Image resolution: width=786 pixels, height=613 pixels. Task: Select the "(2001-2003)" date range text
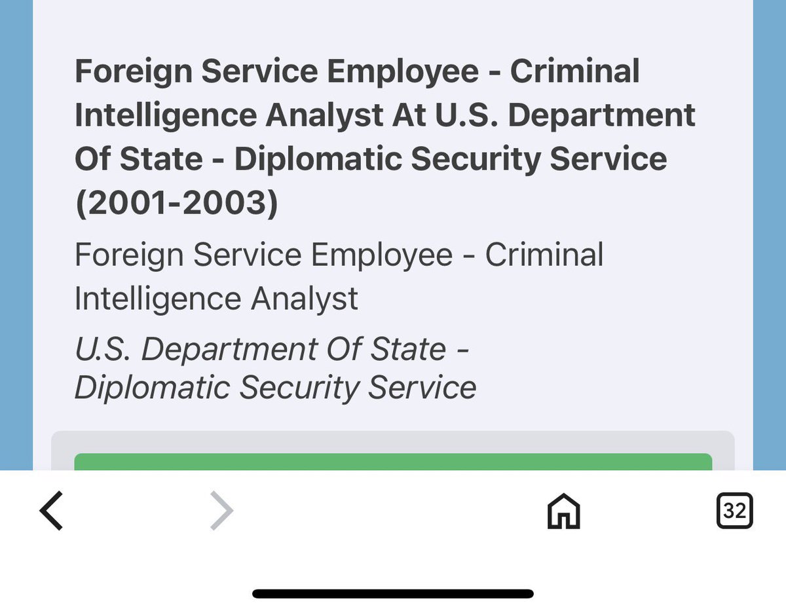[176, 204]
